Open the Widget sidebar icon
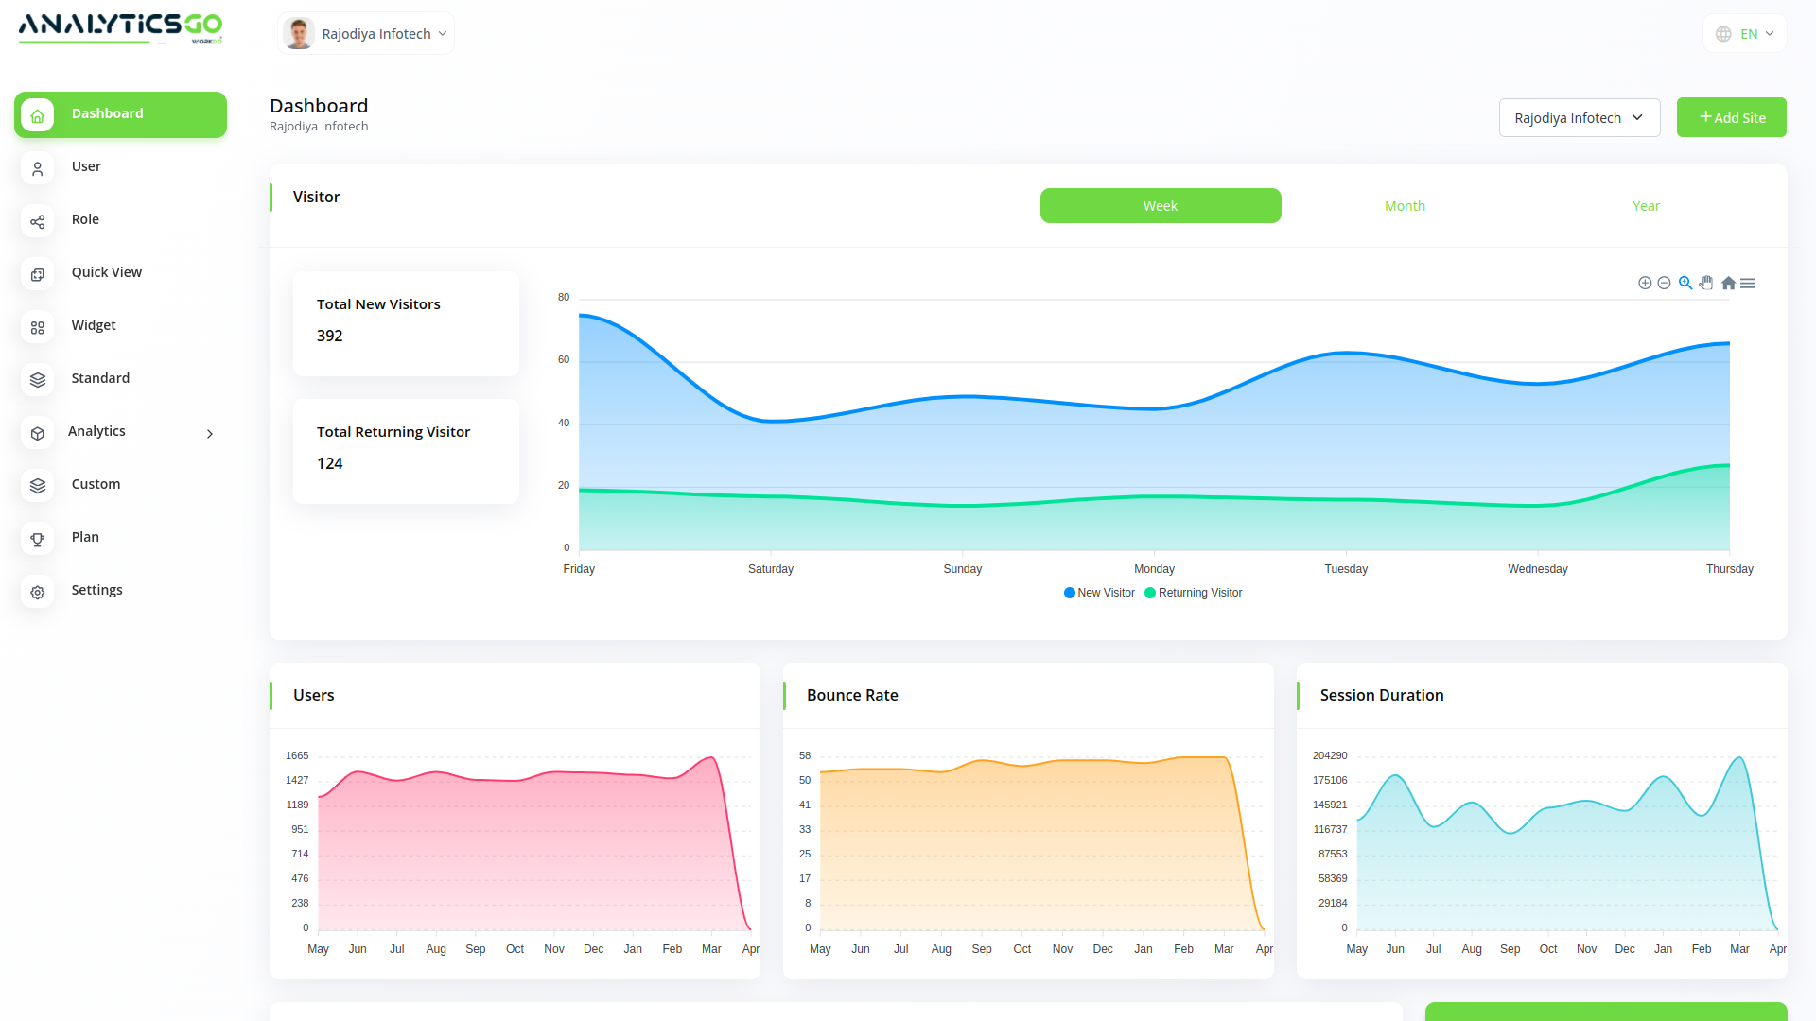The image size is (1816, 1021). point(38,327)
